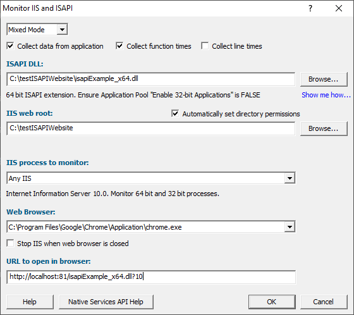Click the IIS process to monitor heading
This screenshot has width=354, height=315.
(47, 163)
